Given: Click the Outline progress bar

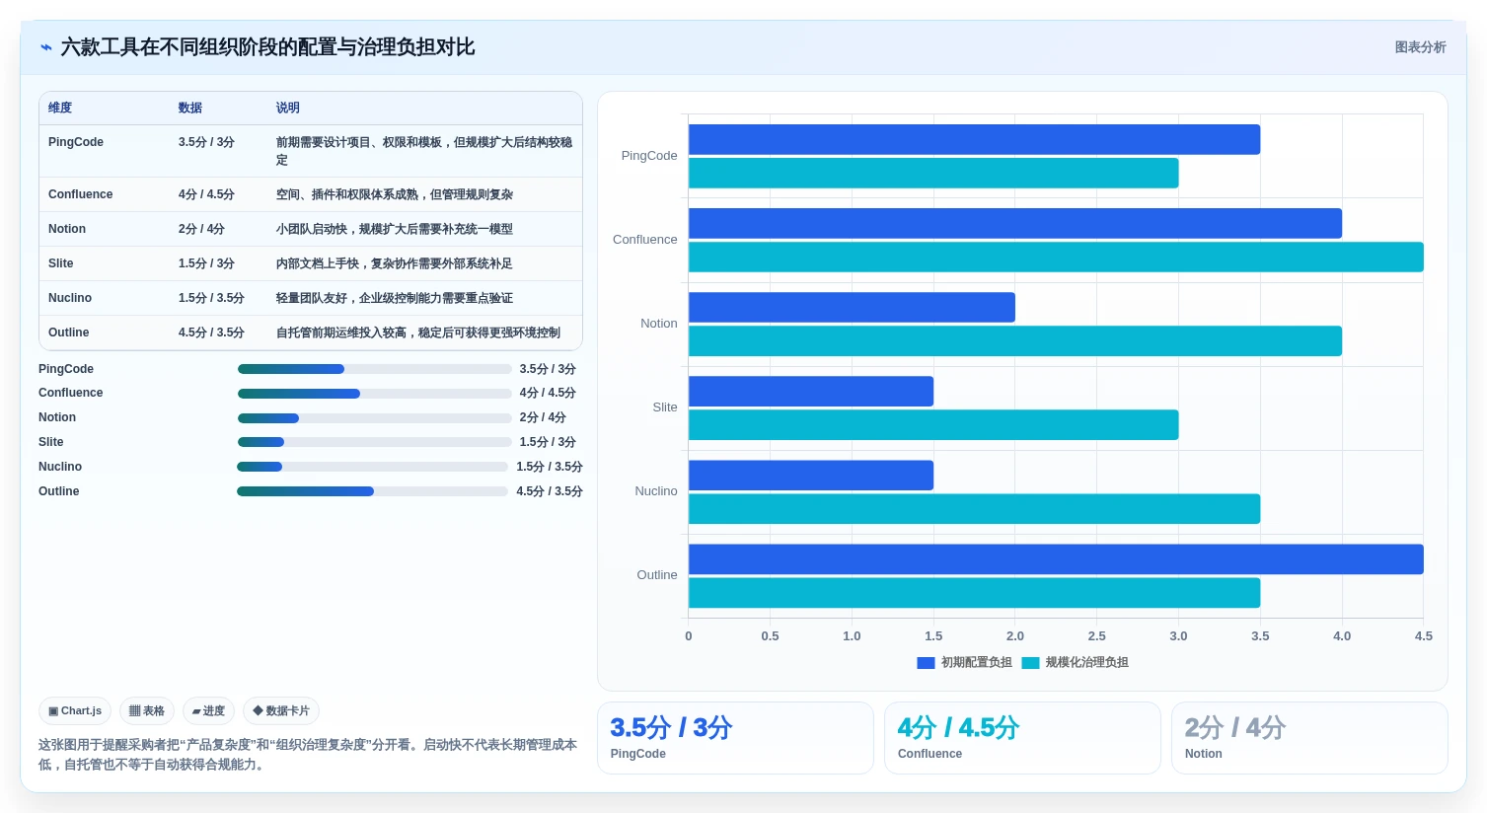Looking at the screenshot, I should click(372, 491).
